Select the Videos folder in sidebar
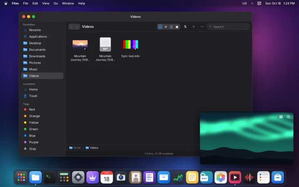Screen dimensions: 299x187 (x=42, y=76)
